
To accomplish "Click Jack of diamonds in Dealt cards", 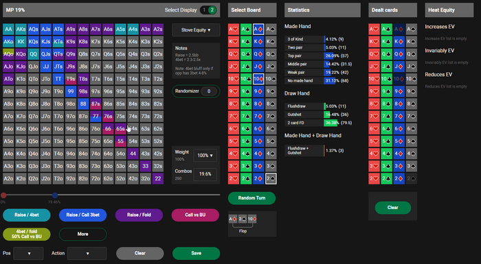I will click(399, 67).
